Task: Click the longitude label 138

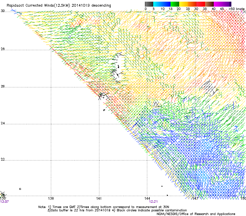Action: (x=51, y=198)
